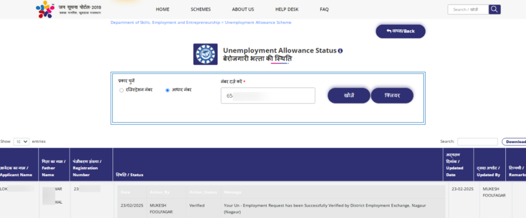Sort by Remarks column header
This screenshot has height=218, width=526.
[x=516, y=165]
